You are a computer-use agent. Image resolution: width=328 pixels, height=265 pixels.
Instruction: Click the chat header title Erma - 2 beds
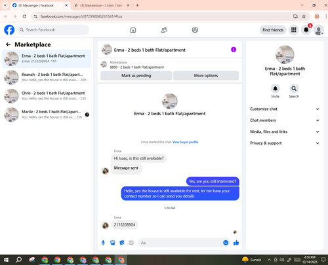[x=150, y=50]
